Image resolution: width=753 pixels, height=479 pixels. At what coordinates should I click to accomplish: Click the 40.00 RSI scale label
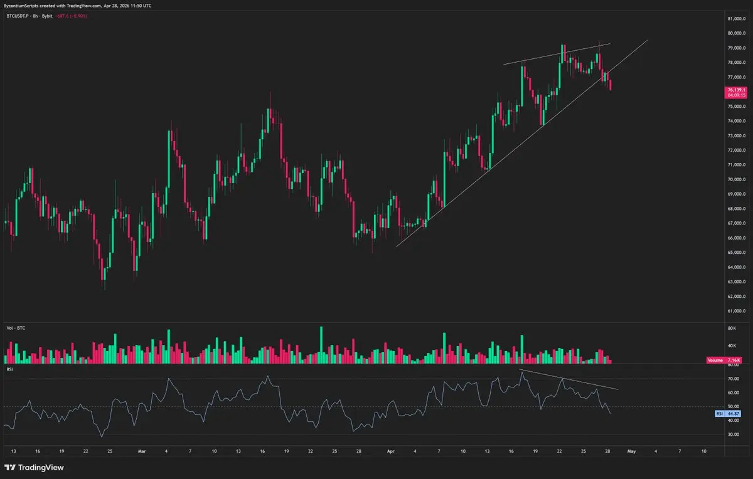(x=732, y=421)
